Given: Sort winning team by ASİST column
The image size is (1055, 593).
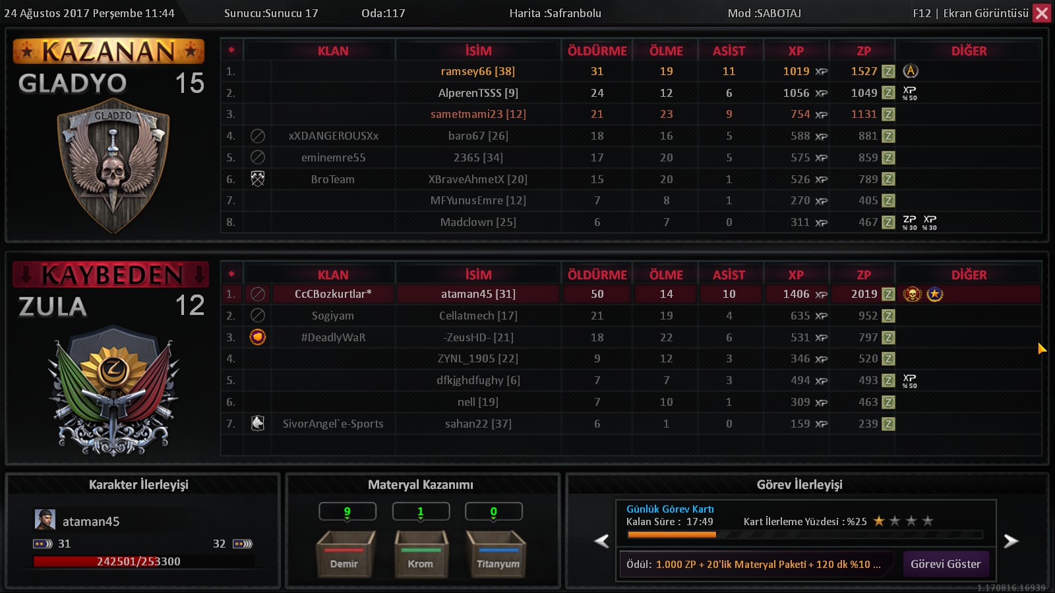Looking at the screenshot, I should [729, 51].
